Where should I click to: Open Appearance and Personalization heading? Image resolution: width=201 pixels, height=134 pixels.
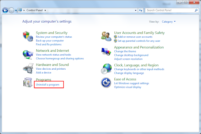coord(139,47)
